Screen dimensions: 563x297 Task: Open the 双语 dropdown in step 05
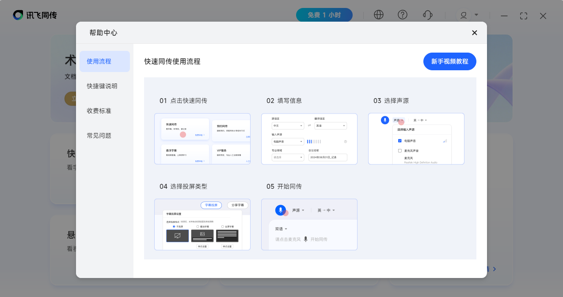(281, 229)
